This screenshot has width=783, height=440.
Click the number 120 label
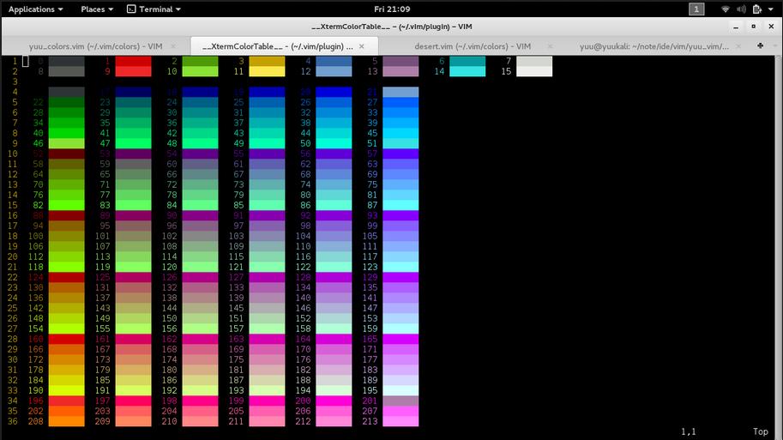(169, 267)
